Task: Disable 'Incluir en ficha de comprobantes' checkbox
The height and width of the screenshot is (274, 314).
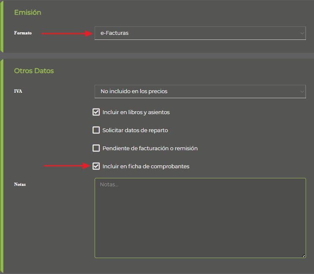Action: tap(96, 166)
